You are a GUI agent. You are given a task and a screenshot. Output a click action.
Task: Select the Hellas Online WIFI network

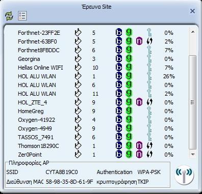coord(40,68)
